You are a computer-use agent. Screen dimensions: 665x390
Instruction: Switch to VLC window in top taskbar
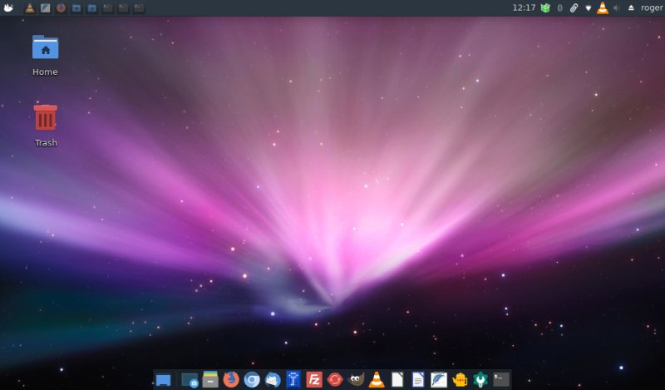point(30,7)
